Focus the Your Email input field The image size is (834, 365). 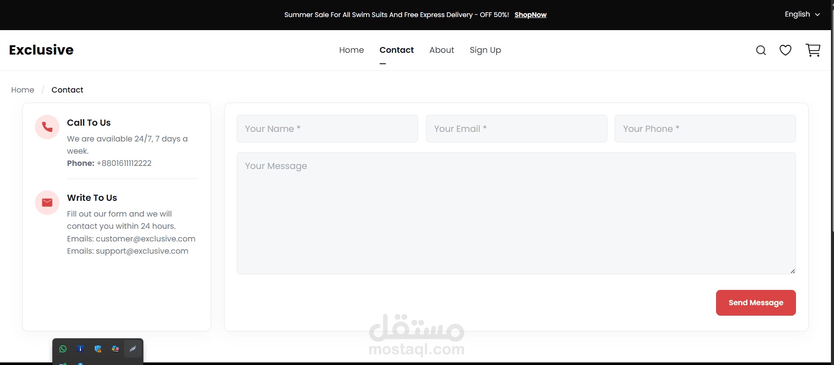(516, 129)
